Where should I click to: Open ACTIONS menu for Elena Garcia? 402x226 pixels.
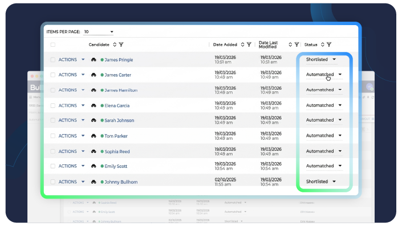tap(71, 106)
